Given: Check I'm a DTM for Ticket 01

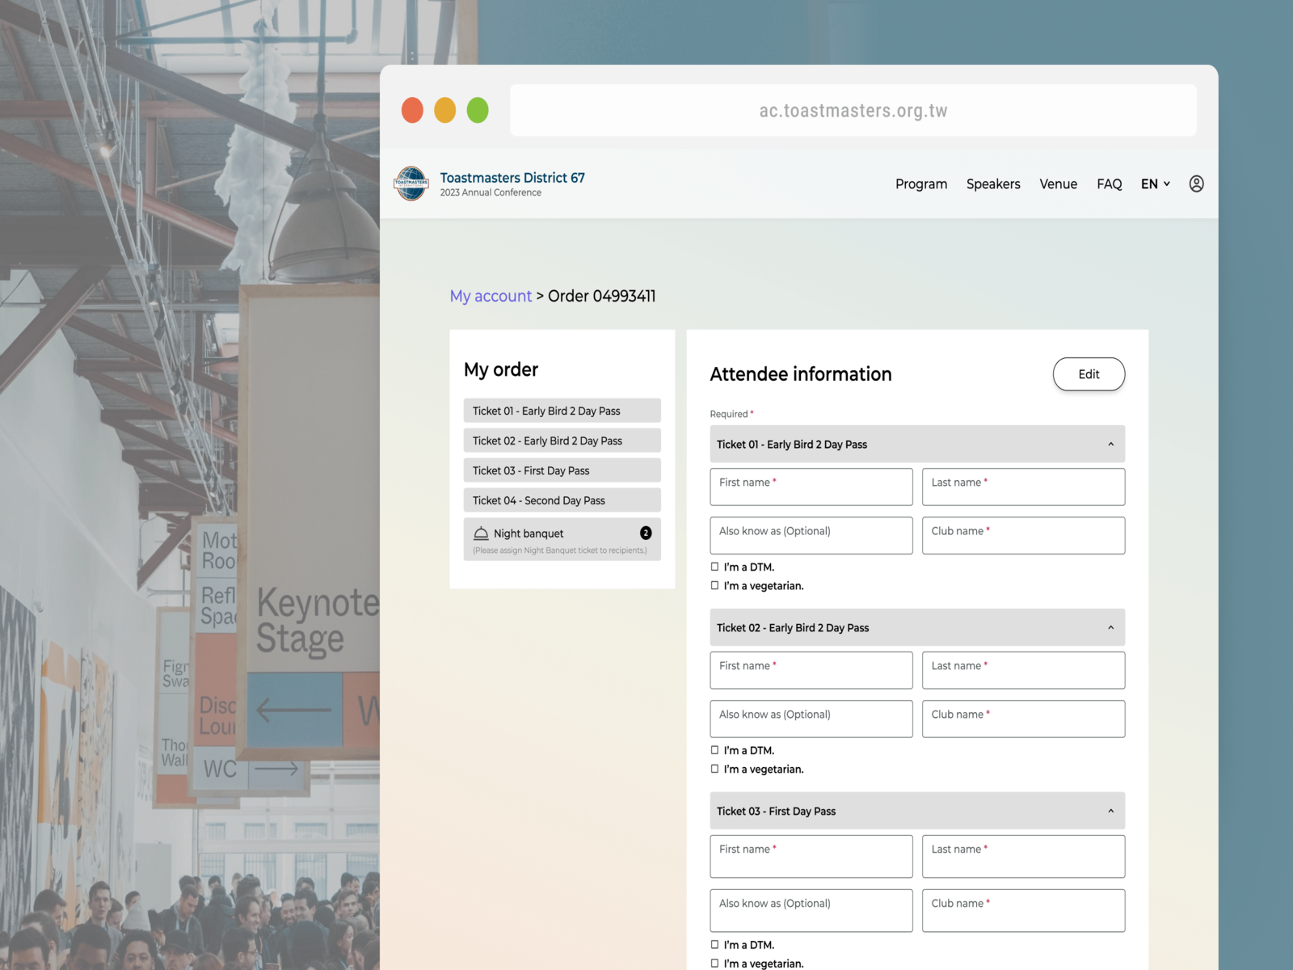Looking at the screenshot, I should click(x=714, y=567).
